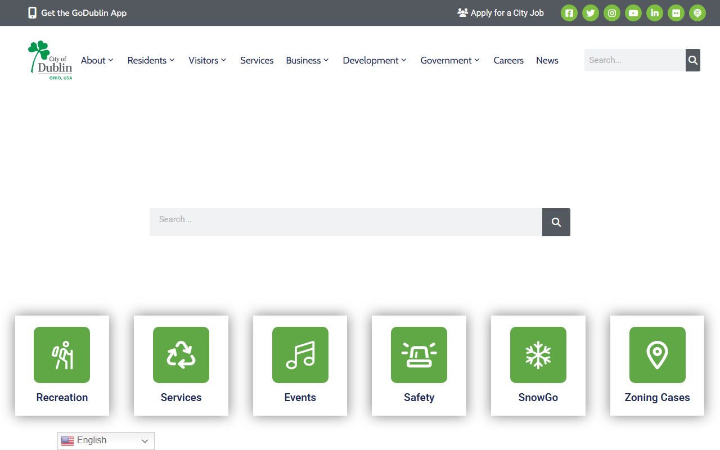Expand the Government menu dropdown
This screenshot has width=720, height=450.
pos(450,60)
